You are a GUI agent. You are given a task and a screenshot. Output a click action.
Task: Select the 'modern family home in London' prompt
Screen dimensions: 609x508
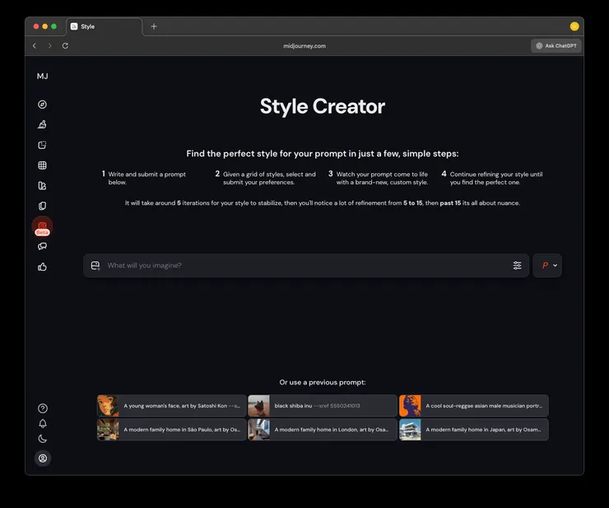pyautogui.click(x=323, y=430)
